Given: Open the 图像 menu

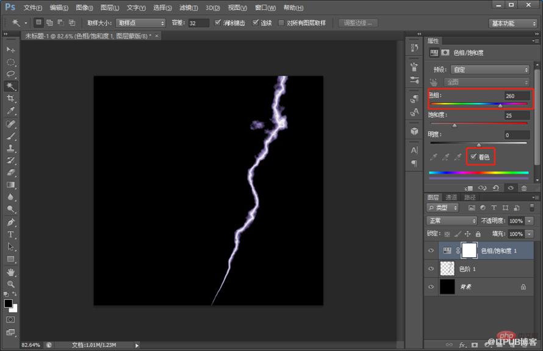Looking at the screenshot, I should 84,7.
